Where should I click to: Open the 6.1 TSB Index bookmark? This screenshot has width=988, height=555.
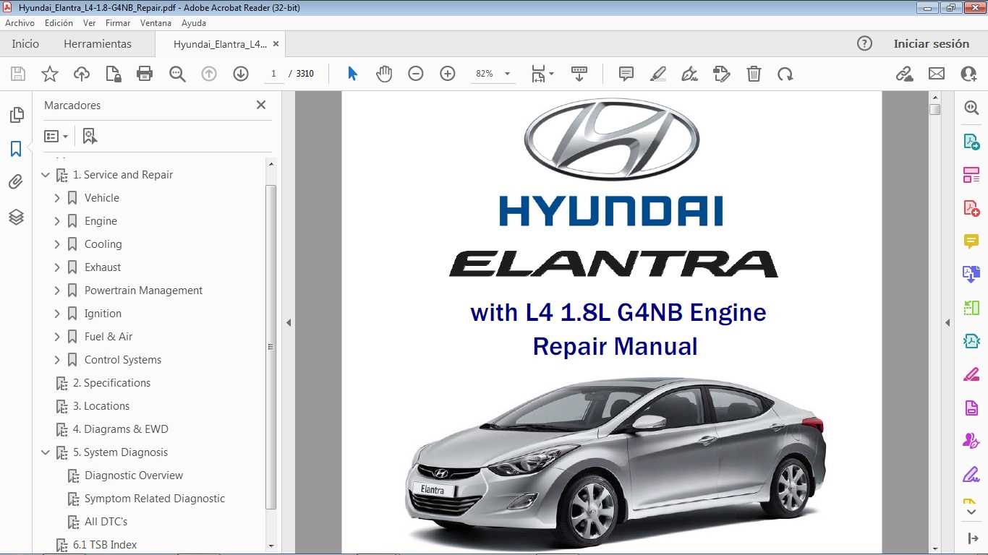tap(105, 545)
